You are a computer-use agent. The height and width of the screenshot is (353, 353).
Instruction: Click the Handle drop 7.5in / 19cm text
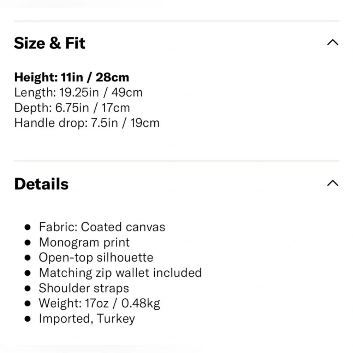pos(87,123)
